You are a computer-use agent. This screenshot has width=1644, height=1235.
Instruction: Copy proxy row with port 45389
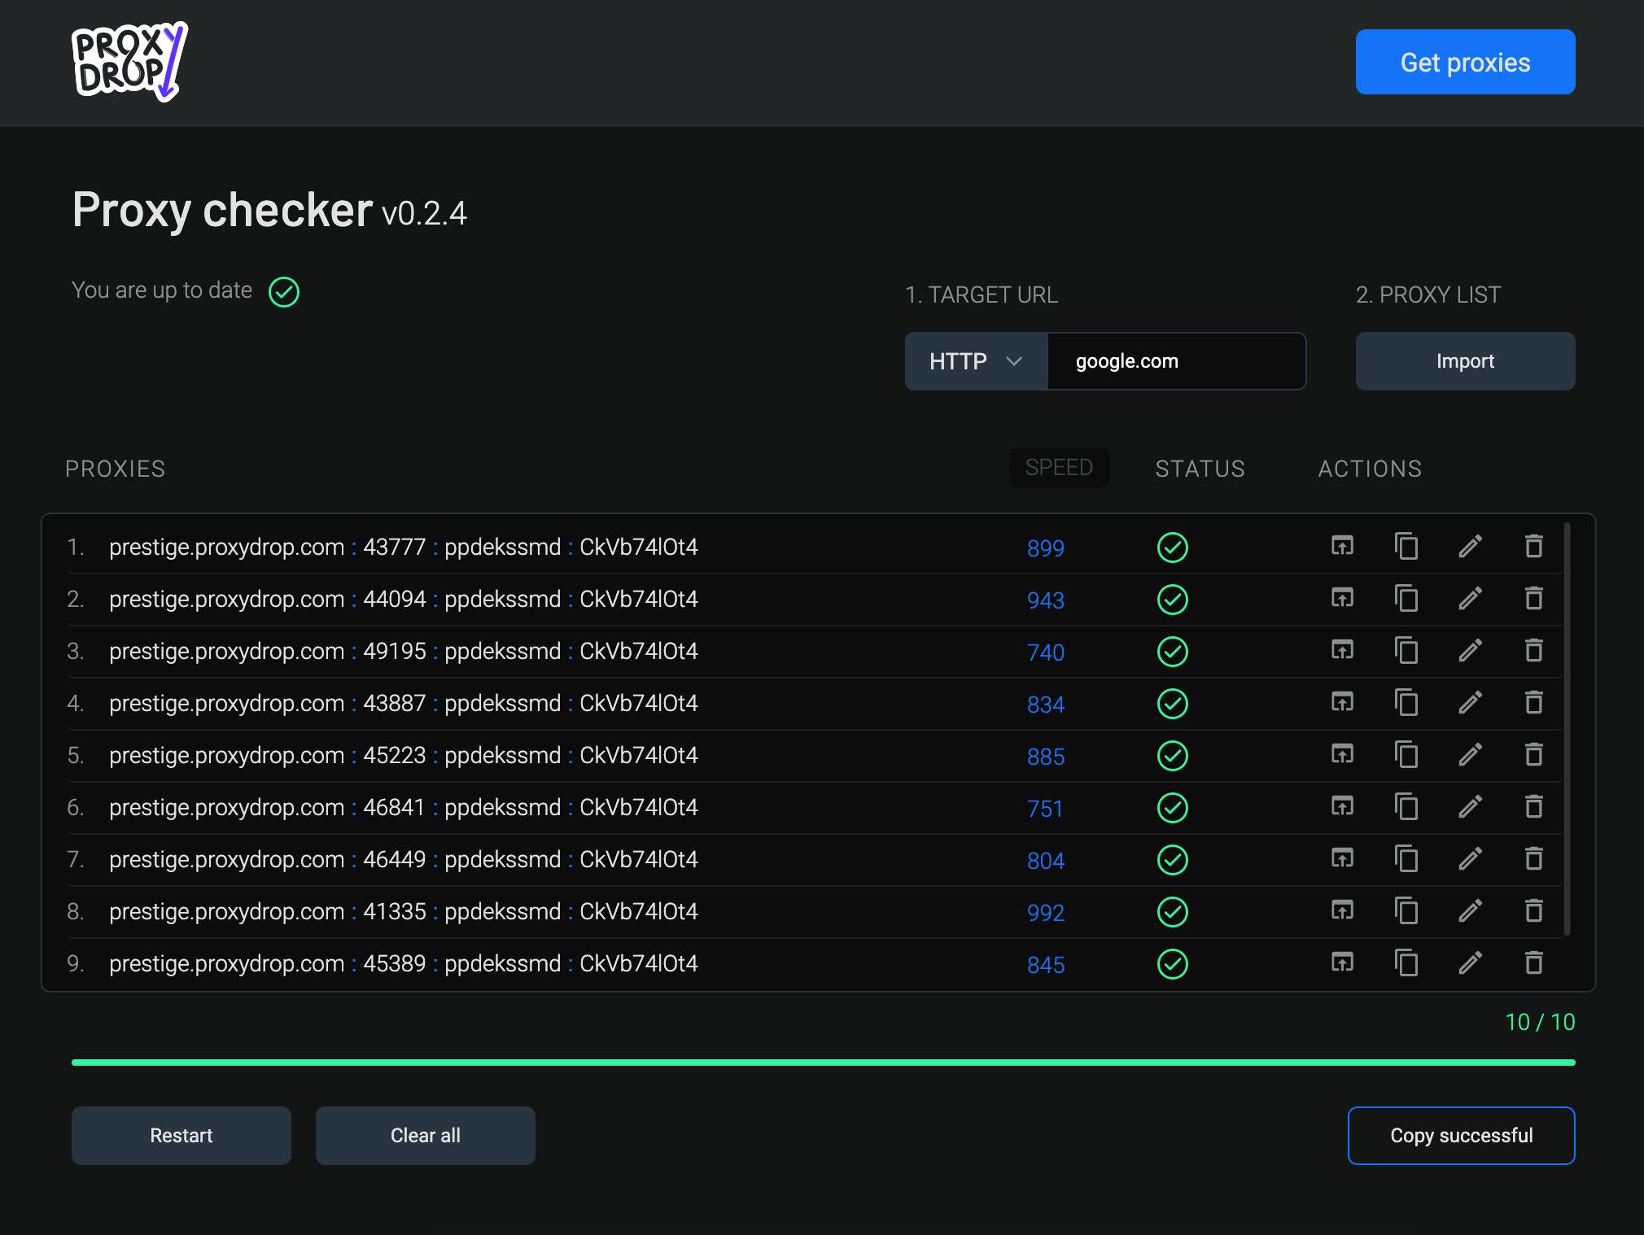tap(1406, 962)
